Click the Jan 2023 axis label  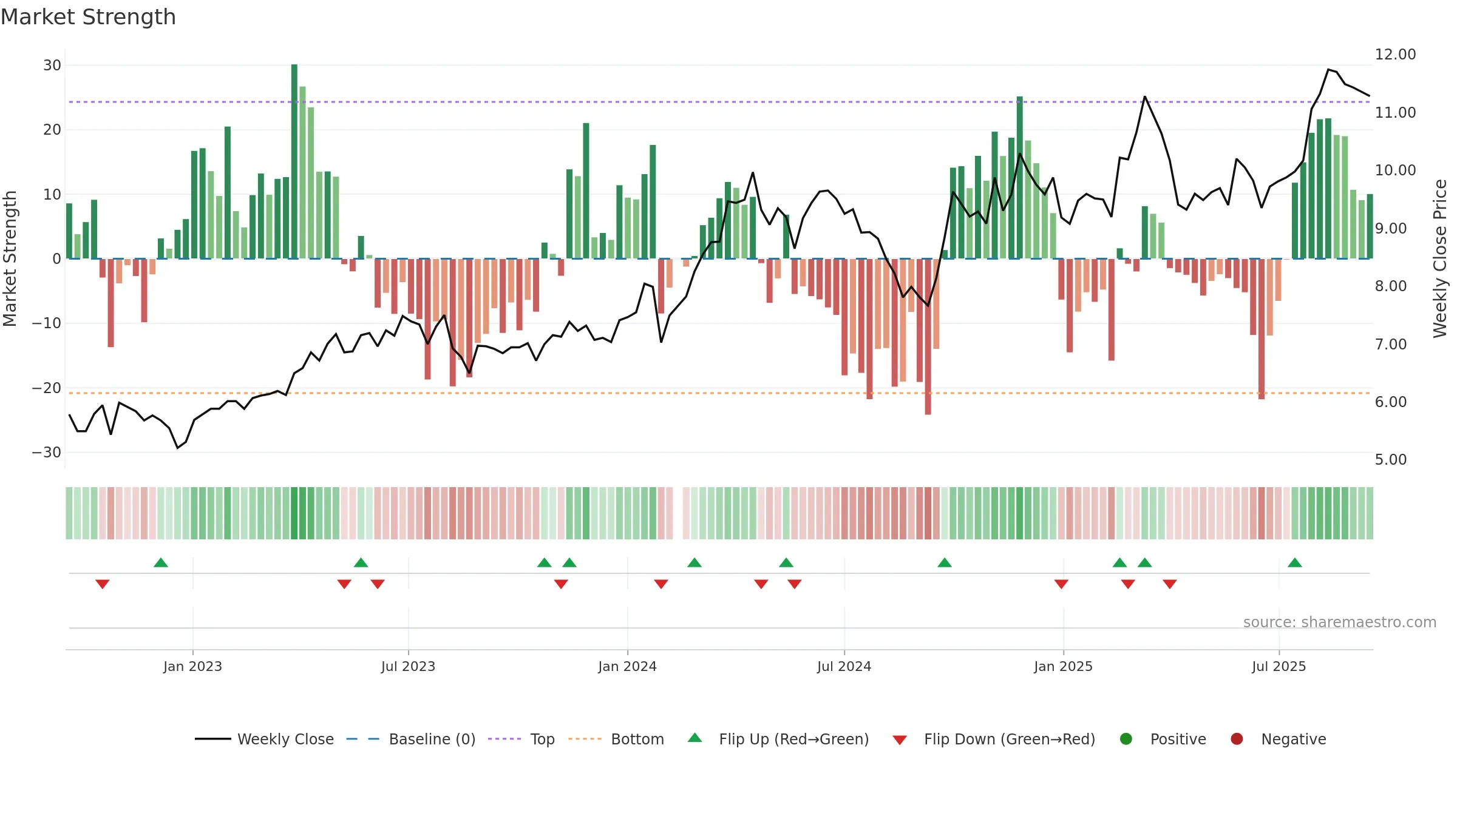click(192, 667)
